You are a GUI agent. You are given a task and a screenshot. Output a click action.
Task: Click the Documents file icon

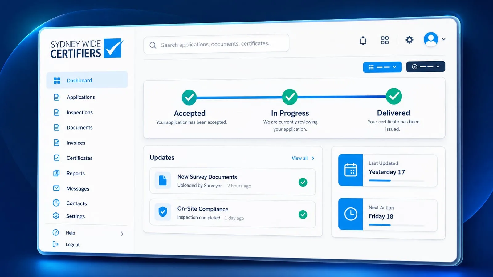coord(57,127)
